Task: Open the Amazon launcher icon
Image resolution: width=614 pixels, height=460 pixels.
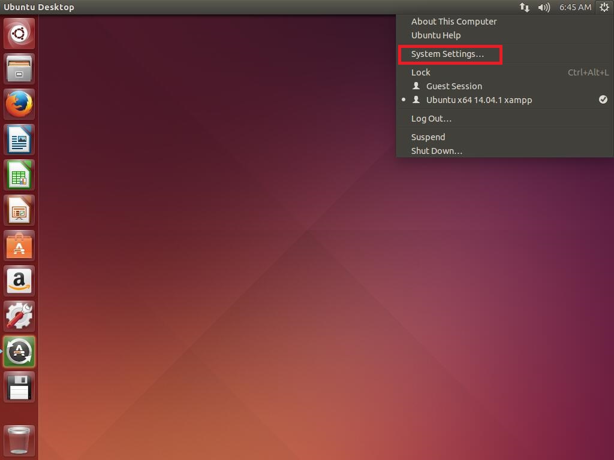Action: pyautogui.click(x=19, y=281)
